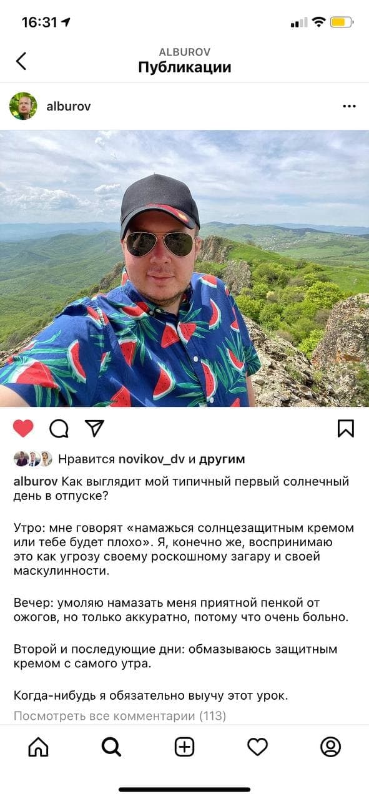Open alburov username in post header
Viewport: 369px width, 799px height.
(69, 107)
